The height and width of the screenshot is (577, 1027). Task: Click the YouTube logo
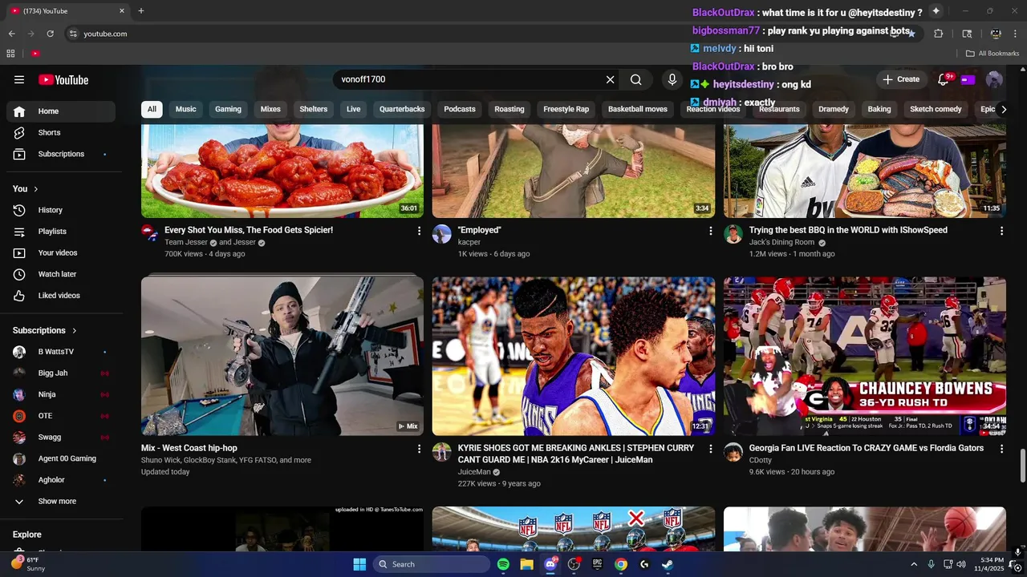pyautogui.click(x=63, y=79)
